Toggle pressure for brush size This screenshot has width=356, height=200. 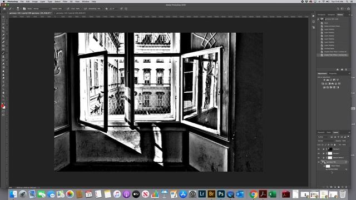click(x=121, y=9)
